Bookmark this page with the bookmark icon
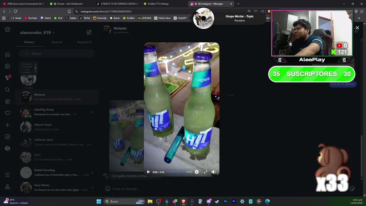366x206 pixels. 69,11
